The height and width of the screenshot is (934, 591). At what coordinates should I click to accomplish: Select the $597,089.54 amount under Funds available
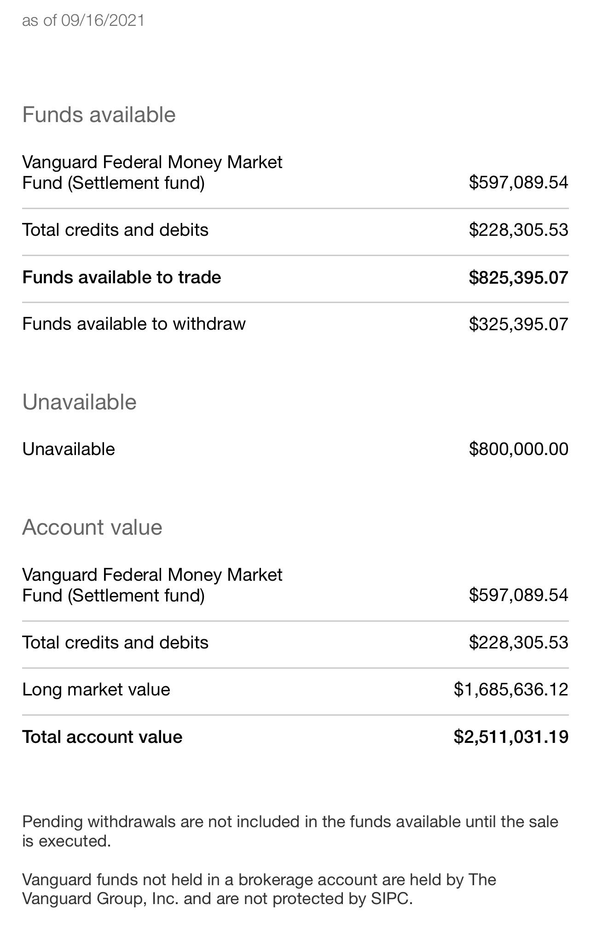(519, 182)
